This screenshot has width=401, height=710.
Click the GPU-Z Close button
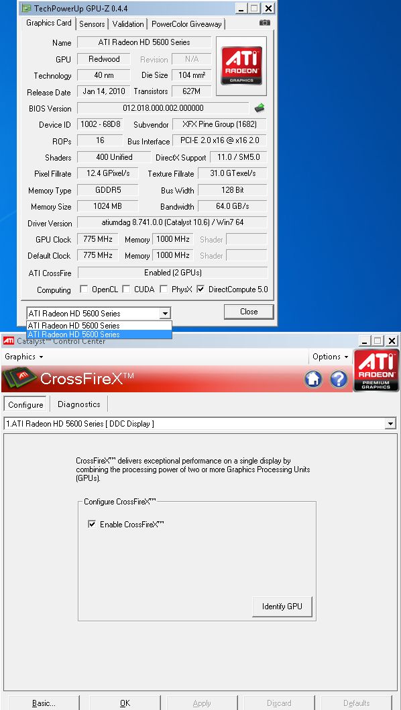point(249,312)
